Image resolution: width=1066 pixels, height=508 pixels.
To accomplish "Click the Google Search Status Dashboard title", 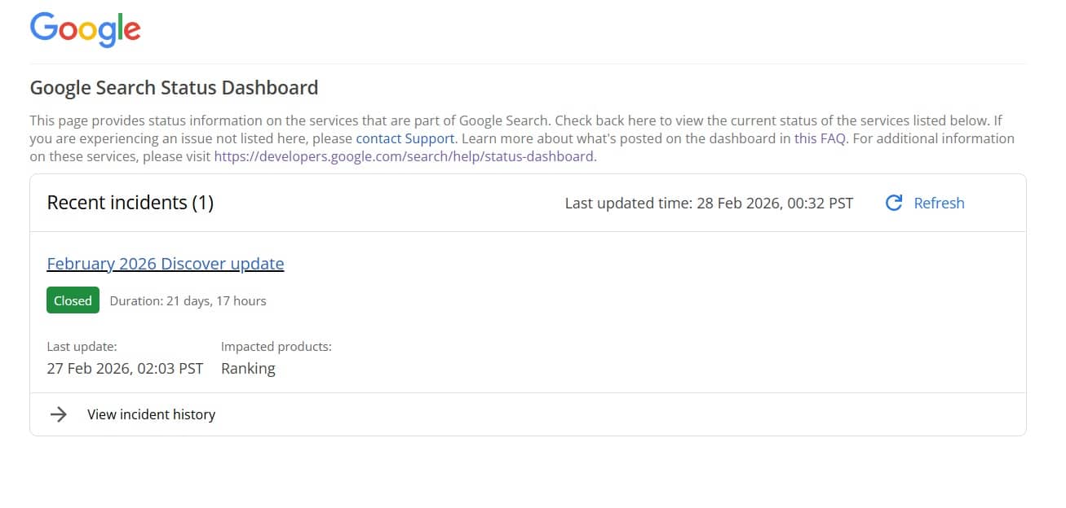I will pos(174,88).
